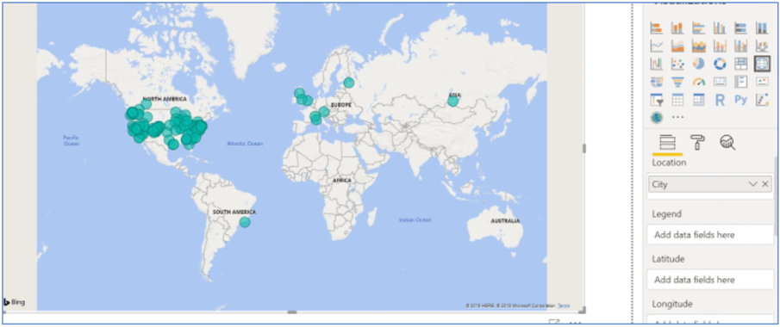Switch to the Fields tab

(x=666, y=143)
